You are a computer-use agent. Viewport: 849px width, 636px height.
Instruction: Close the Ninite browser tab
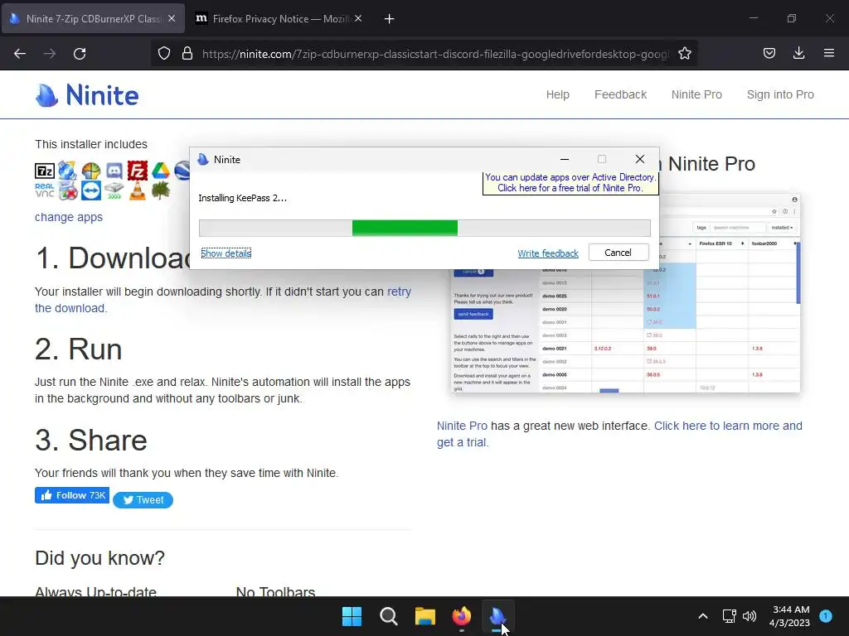click(172, 18)
